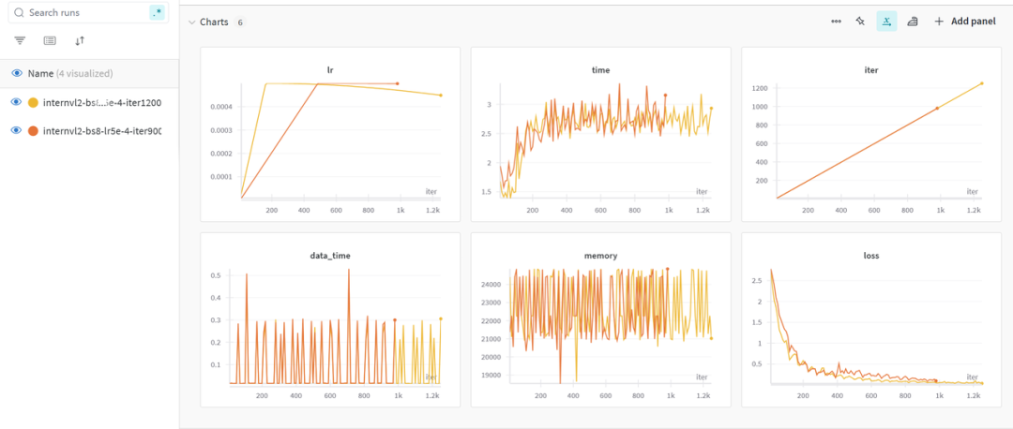
Task: Select the internvl2-bs8-lr5e-4-iter900 run name
Action: [x=101, y=131]
